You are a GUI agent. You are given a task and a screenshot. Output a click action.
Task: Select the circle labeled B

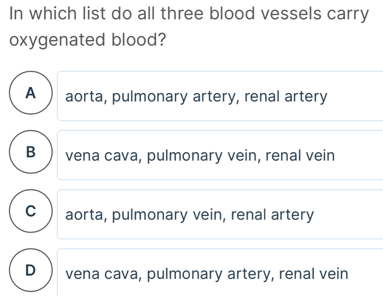point(30,152)
